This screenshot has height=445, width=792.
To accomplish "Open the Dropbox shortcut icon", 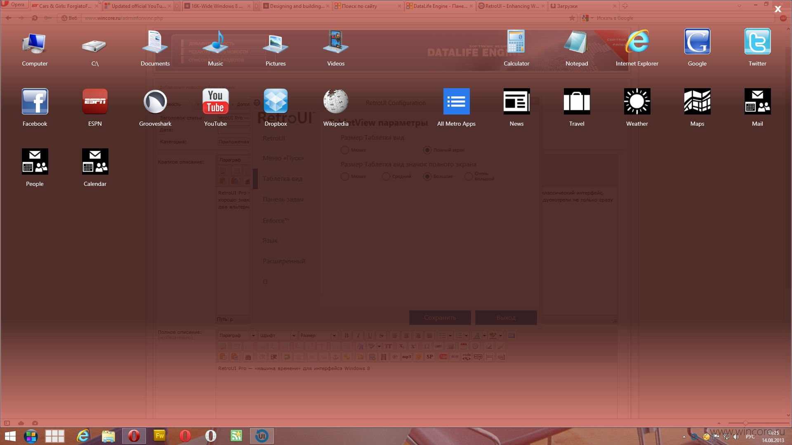I will tap(276, 101).
